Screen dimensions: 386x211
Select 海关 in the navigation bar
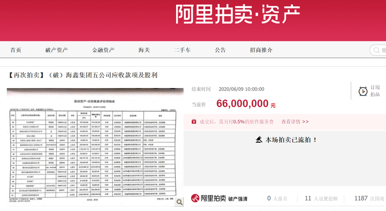pyautogui.click(x=144, y=50)
